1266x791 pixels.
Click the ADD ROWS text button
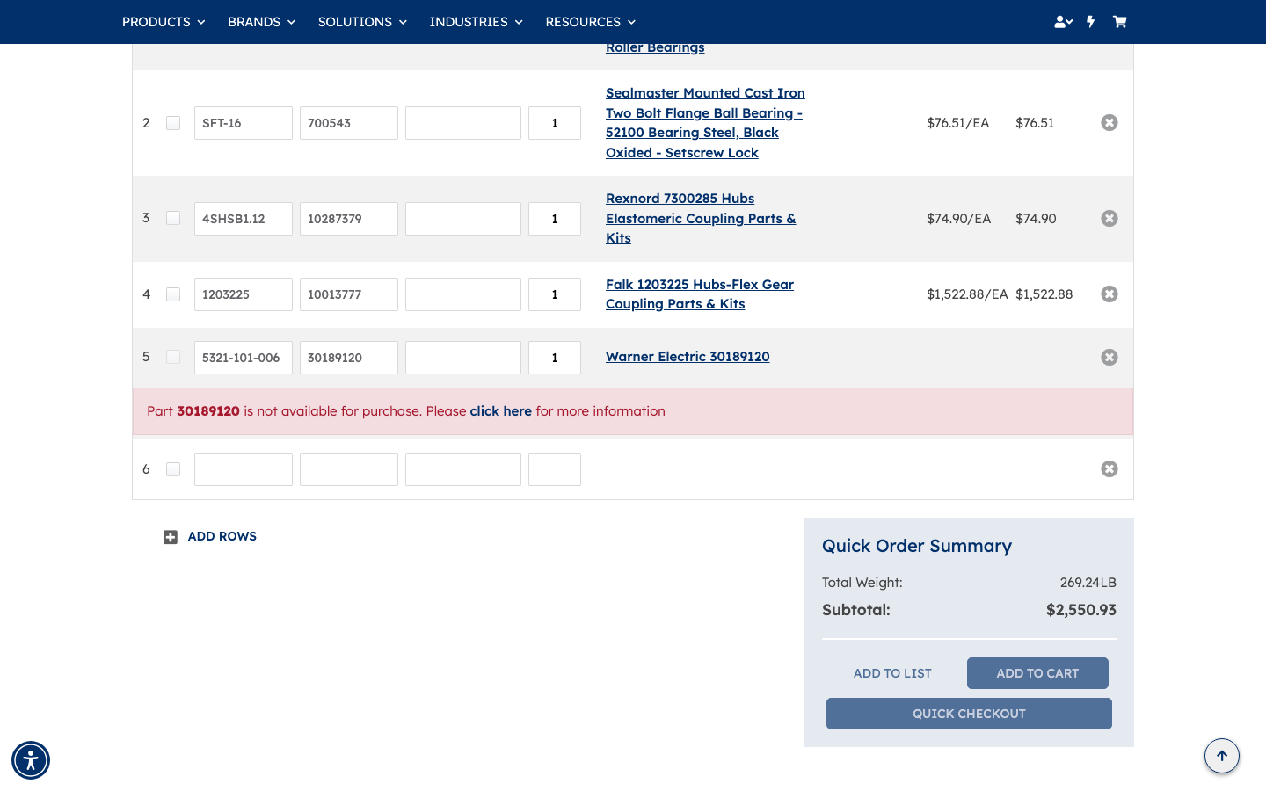click(x=222, y=536)
